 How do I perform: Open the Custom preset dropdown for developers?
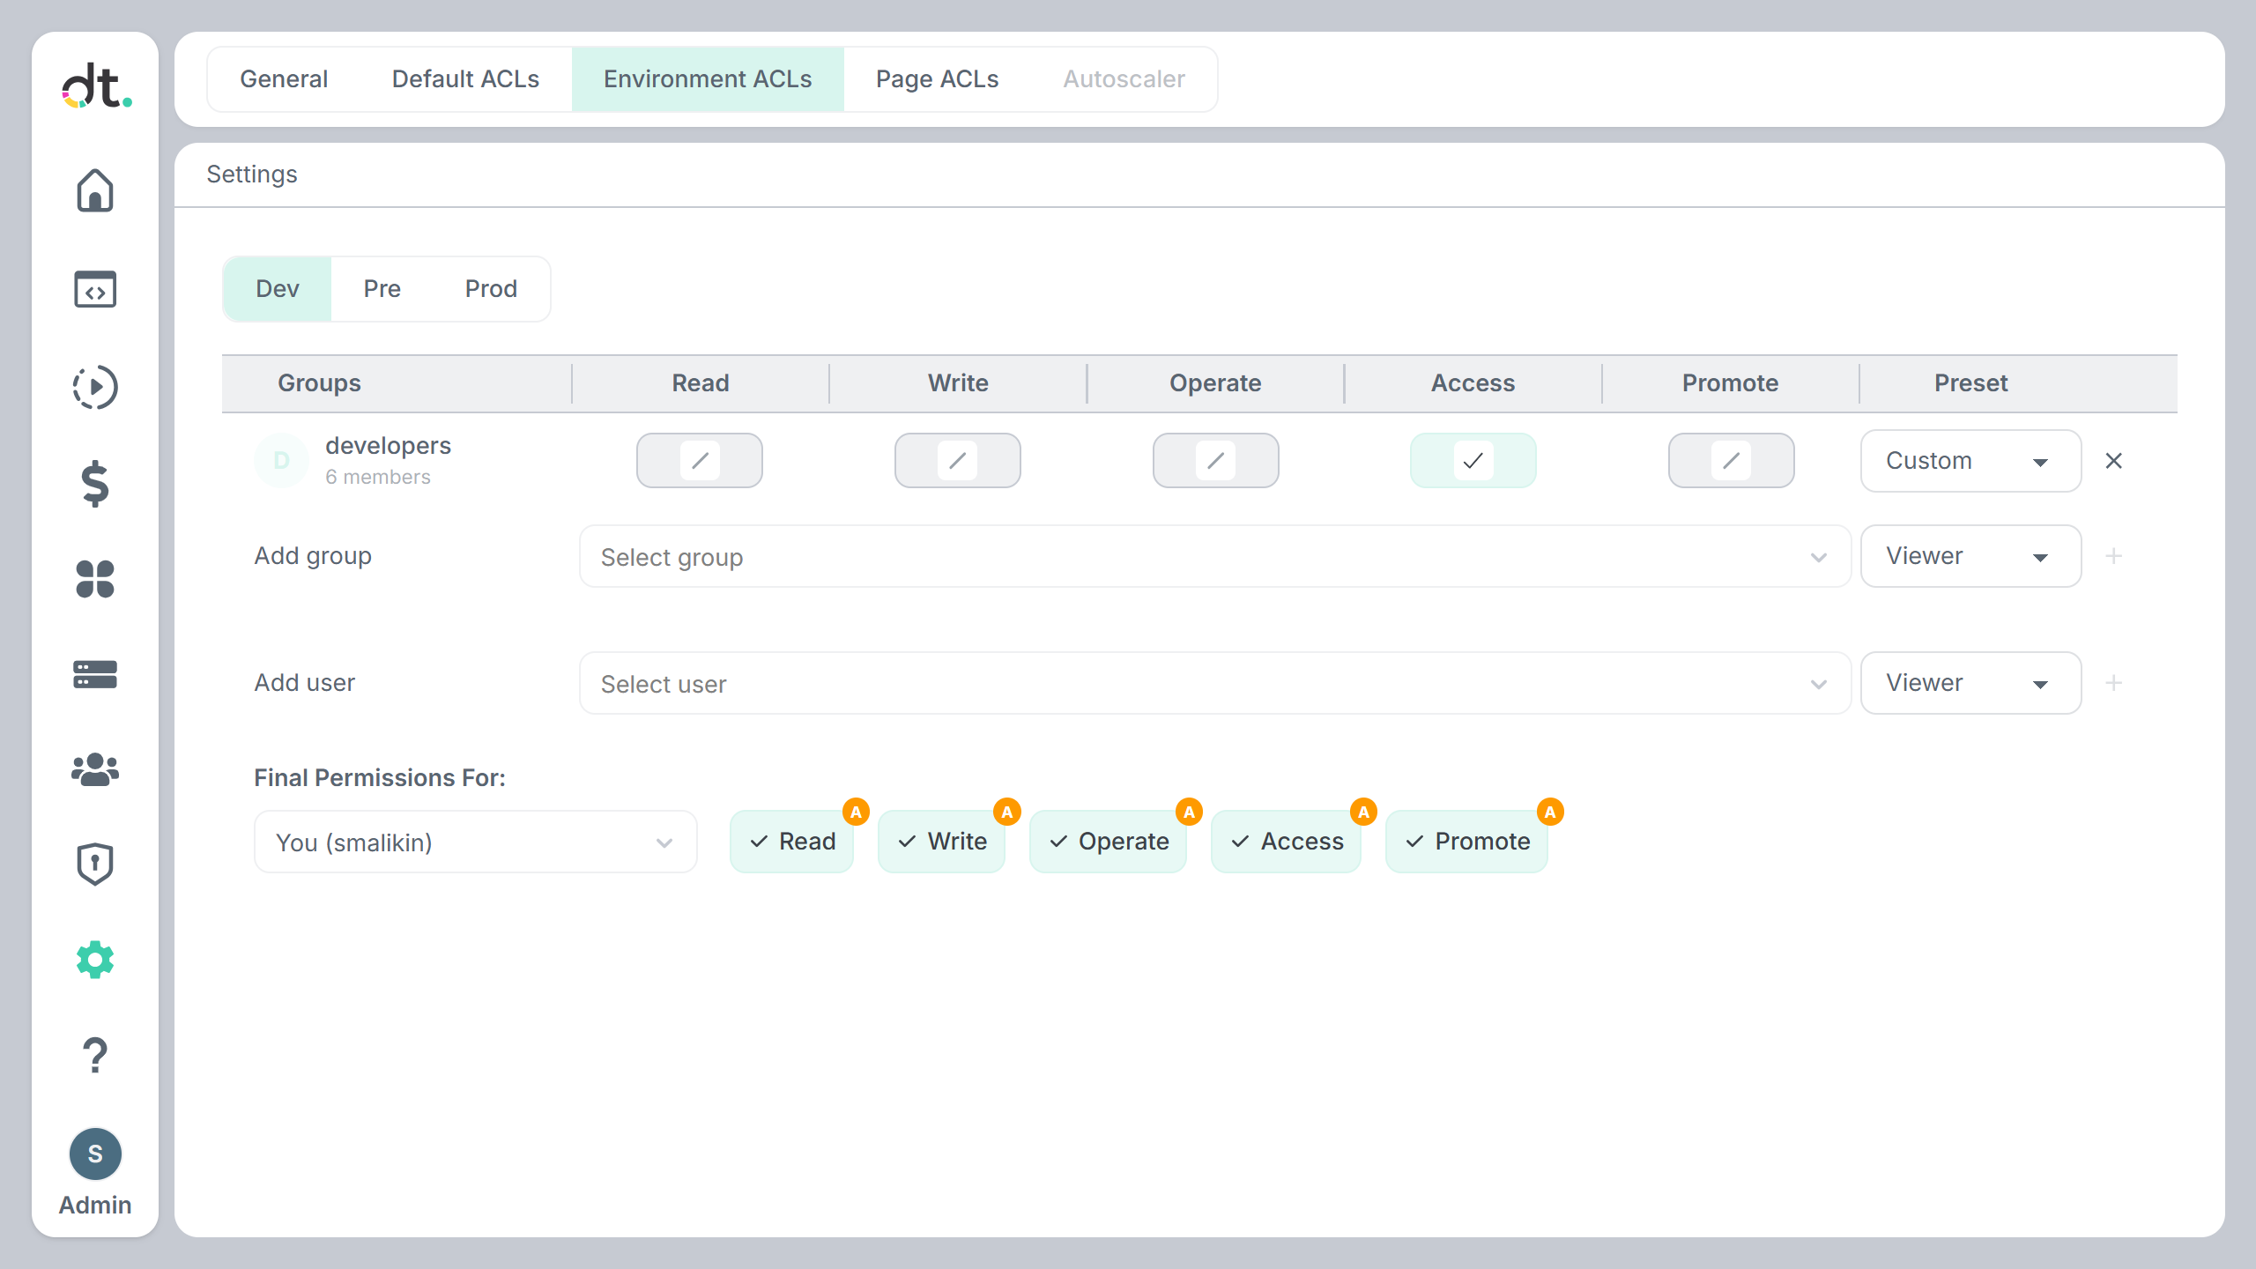point(1971,461)
